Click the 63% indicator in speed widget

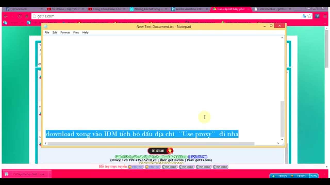coord(314,176)
